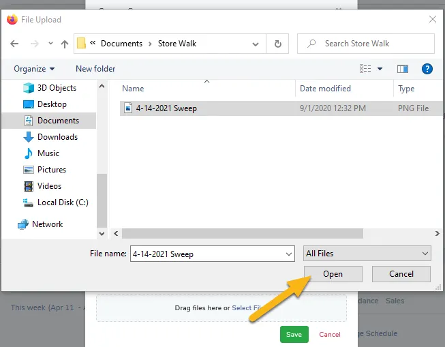The image size is (445, 347).
Task: Go back with the left arrow
Action: (x=14, y=44)
